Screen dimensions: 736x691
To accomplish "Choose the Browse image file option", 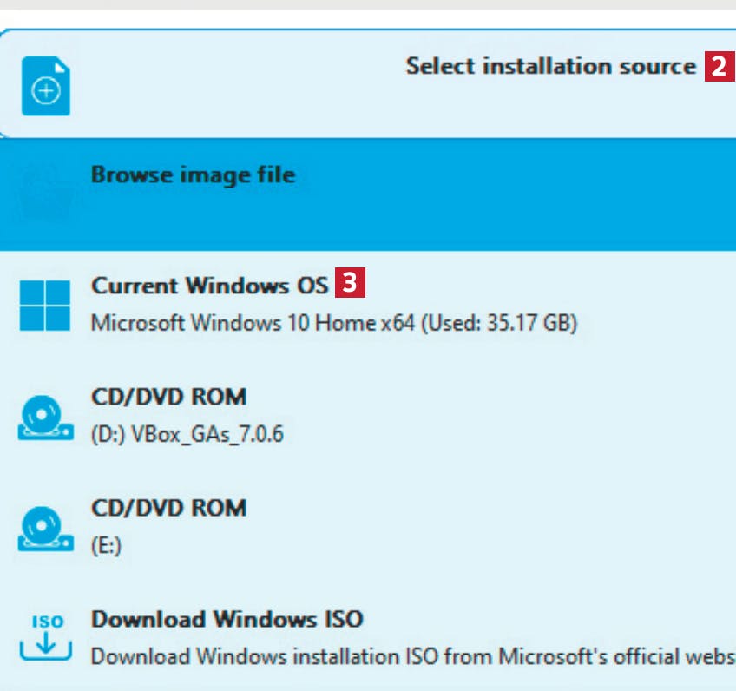I will tap(193, 174).
